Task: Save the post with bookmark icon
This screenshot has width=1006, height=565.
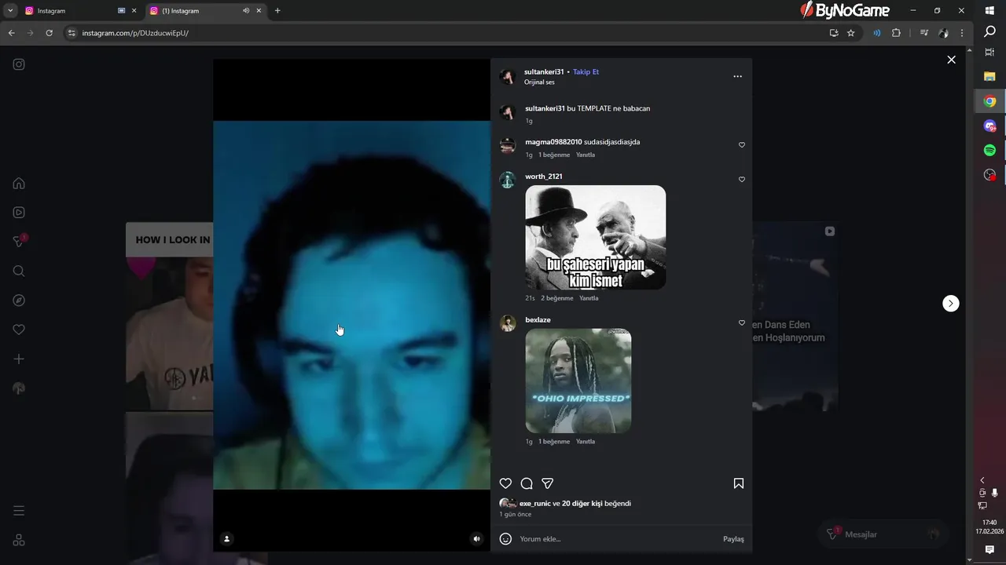Action: (x=739, y=483)
